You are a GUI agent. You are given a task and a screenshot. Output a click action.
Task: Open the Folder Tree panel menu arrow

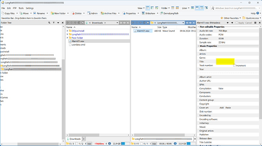[58, 22]
